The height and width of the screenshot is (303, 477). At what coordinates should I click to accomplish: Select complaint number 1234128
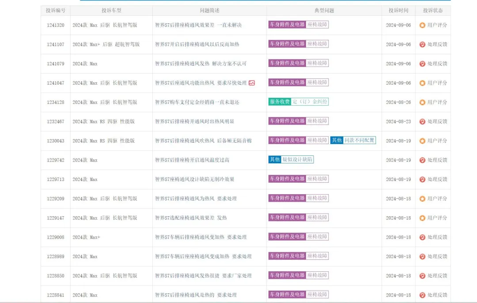(x=55, y=102)
